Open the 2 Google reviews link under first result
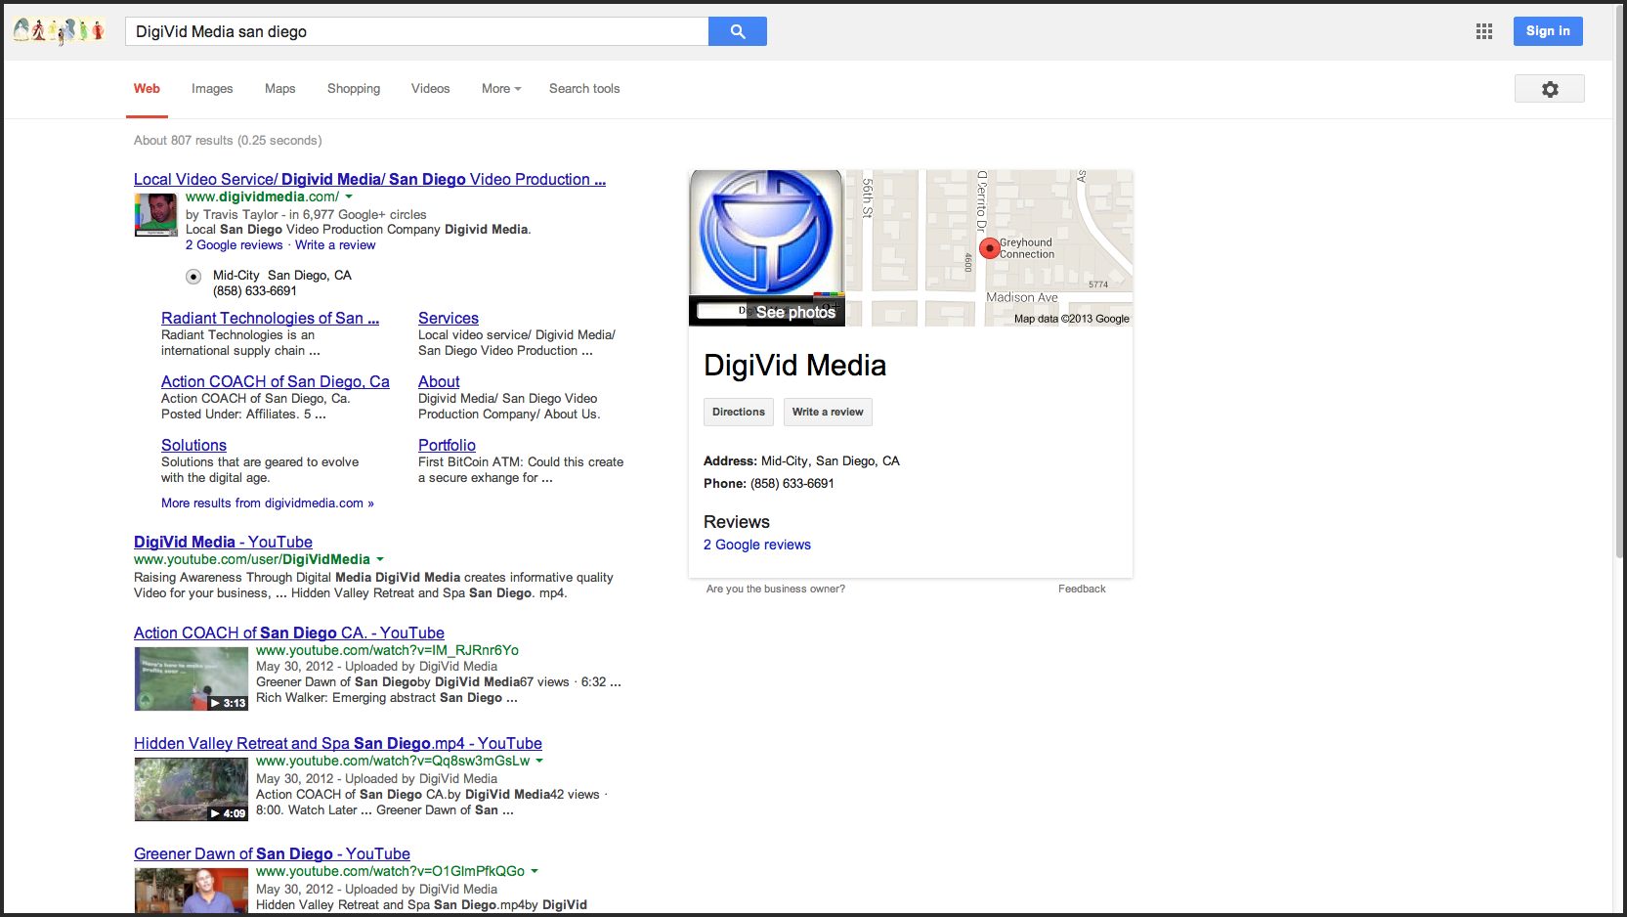 235,245
